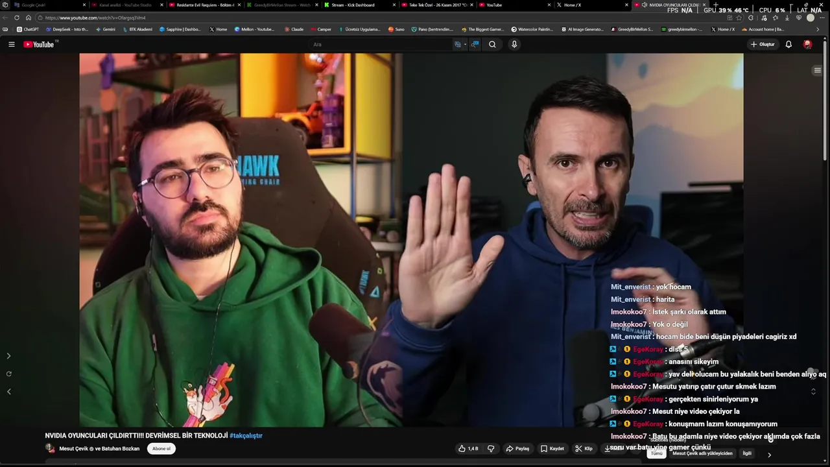Image resolution: width=830 pixels, height=467 pixels.
Task: Reload the page in browser toolbar
Action: (x=17, y=18)
